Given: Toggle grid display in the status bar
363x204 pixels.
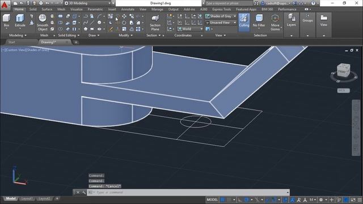Looking at the screenshot, I should pos(222,199).
